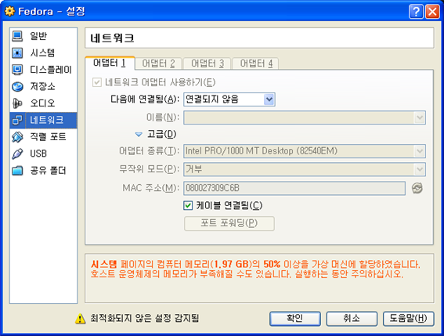Open the 일반 (General) settings icon
444x336 pixels.
tap(17, 36)
